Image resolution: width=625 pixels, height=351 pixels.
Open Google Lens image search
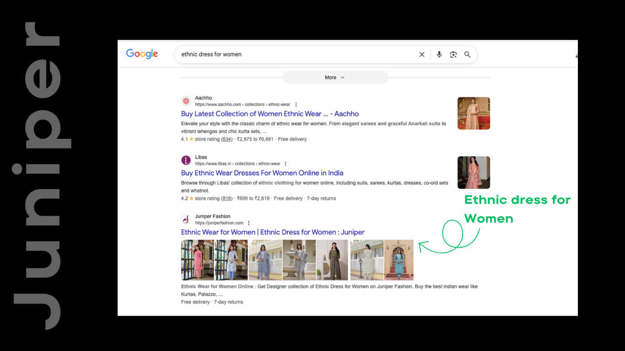click(453, 54)
